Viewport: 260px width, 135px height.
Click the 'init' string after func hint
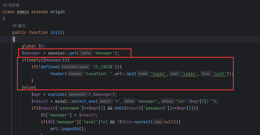coord(220,74)
